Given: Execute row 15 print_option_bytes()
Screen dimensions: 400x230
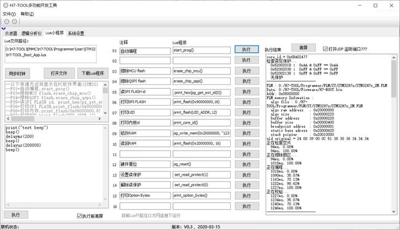Looking at the screenshot, I should (x=247, y=196).
